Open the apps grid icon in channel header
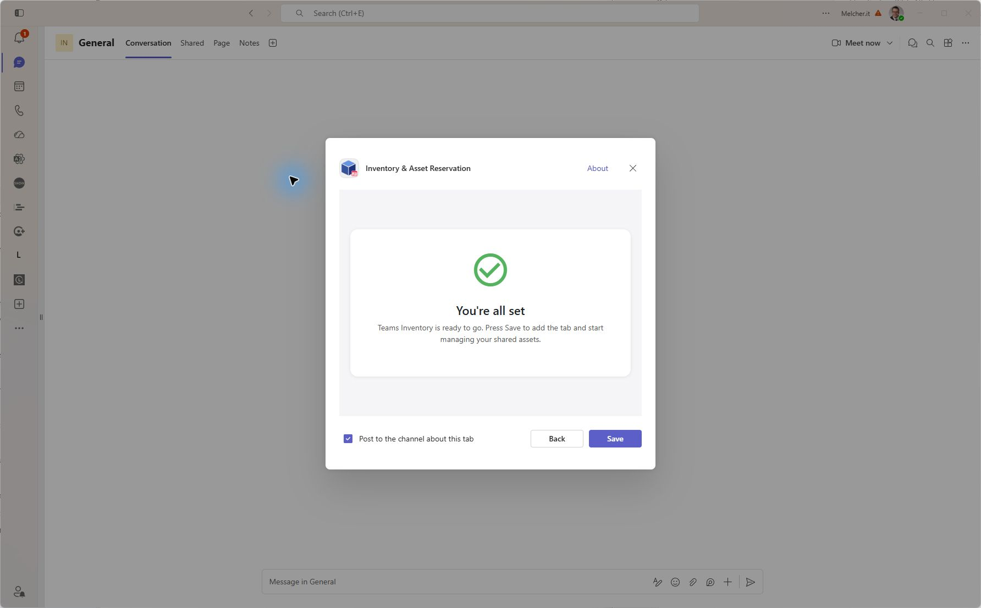 948,43
